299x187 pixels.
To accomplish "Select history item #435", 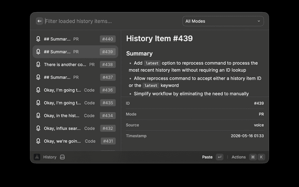I will point(75,103).
